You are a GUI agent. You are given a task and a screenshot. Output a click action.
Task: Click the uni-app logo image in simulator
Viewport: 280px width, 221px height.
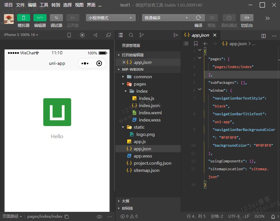pyautogui.click(x=57, y=112)
